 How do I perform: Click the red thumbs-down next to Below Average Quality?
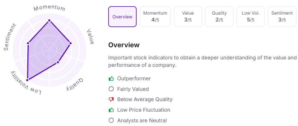click(111, 99)
